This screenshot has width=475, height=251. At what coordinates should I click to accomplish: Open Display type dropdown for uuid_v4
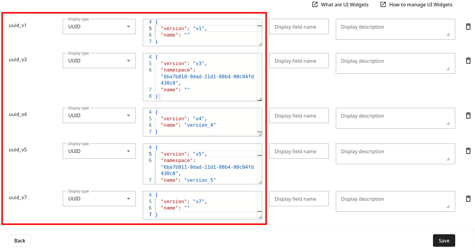click(99, 115)
